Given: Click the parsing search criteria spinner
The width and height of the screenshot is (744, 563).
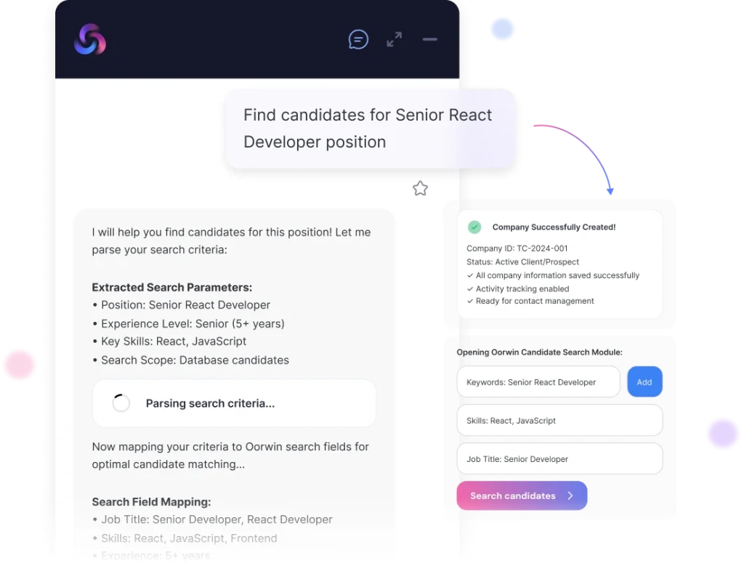Looking at the screenshot, I should point(121,403).
